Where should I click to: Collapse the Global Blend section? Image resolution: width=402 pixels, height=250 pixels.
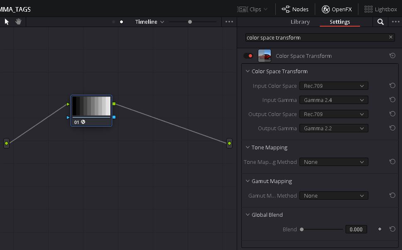click(x=248, y=215)
